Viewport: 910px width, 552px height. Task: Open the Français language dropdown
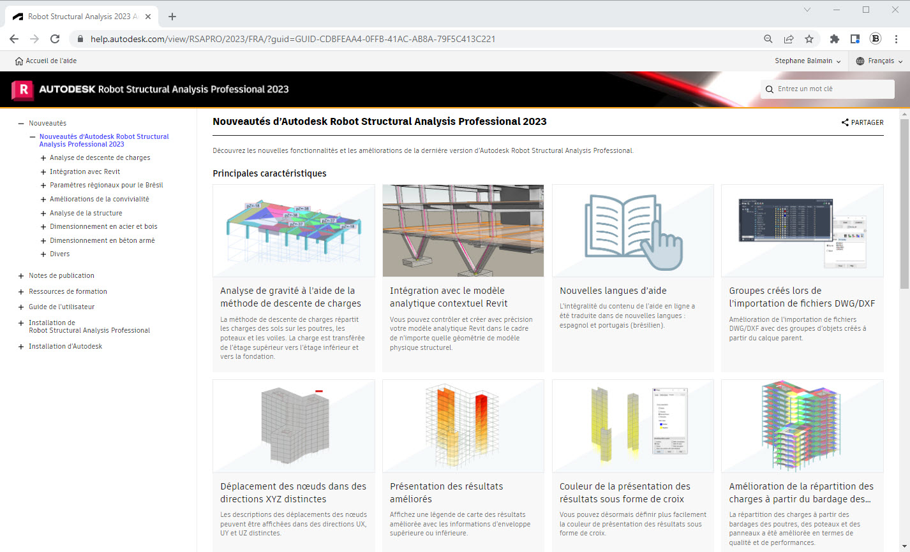pos(882,61)
